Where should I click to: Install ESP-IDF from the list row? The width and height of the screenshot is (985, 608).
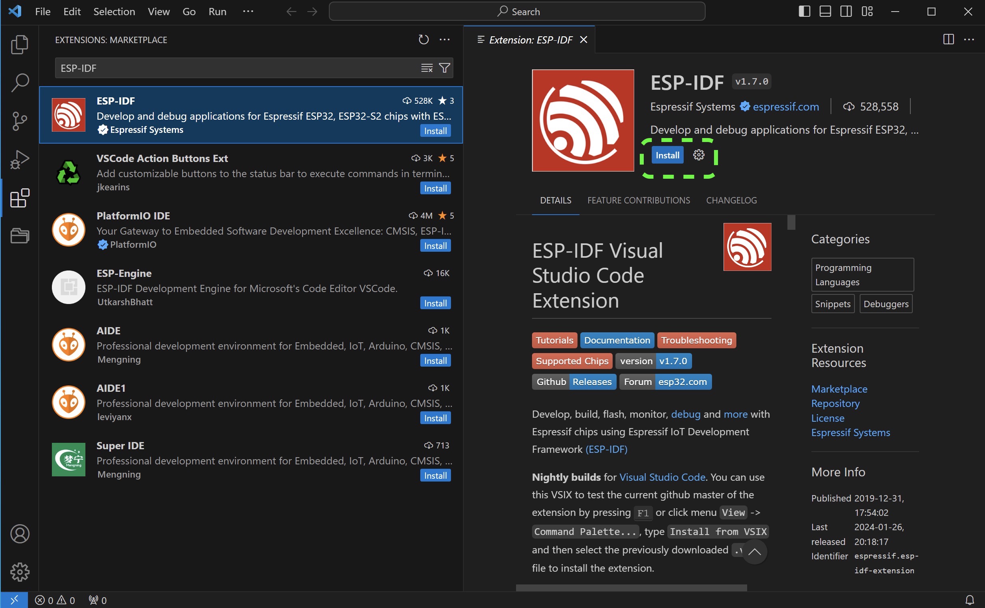pyautogui.click(x=435, y=131)
